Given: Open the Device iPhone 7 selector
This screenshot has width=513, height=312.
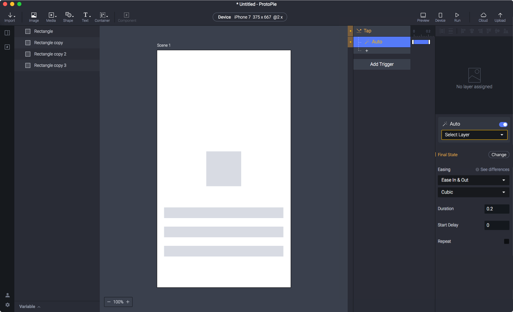Looking at the screenshot, I should [x=250, y=17].
